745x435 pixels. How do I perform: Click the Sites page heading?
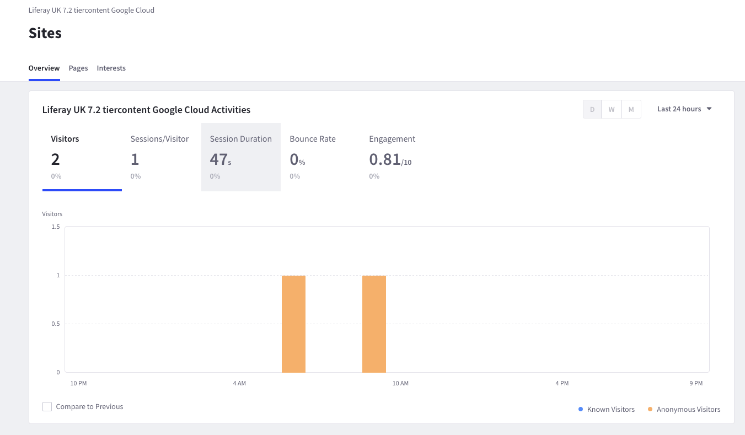click(x=45, y=33)
